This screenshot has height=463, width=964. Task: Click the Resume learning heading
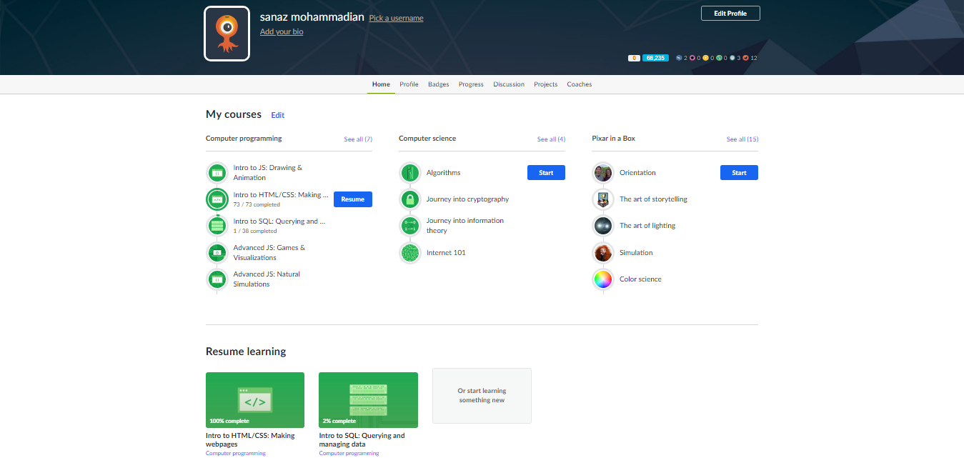(x=246, y=352)
